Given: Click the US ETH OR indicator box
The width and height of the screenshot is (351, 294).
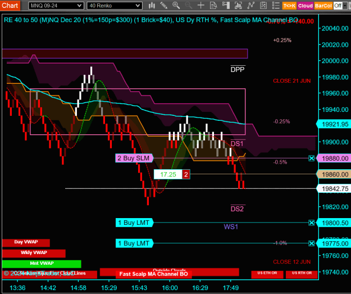Looking at the screenshot, I should click(x=267, y=274).
